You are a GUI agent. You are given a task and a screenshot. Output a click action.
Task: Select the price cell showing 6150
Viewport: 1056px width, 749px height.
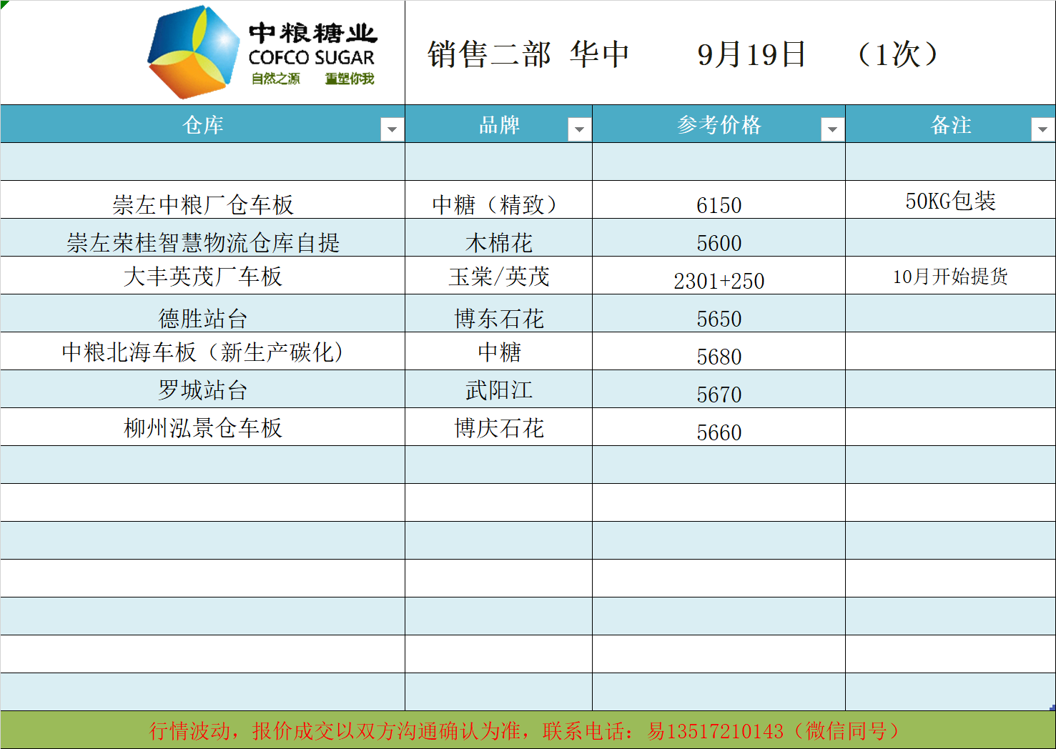tap(719, 204)
